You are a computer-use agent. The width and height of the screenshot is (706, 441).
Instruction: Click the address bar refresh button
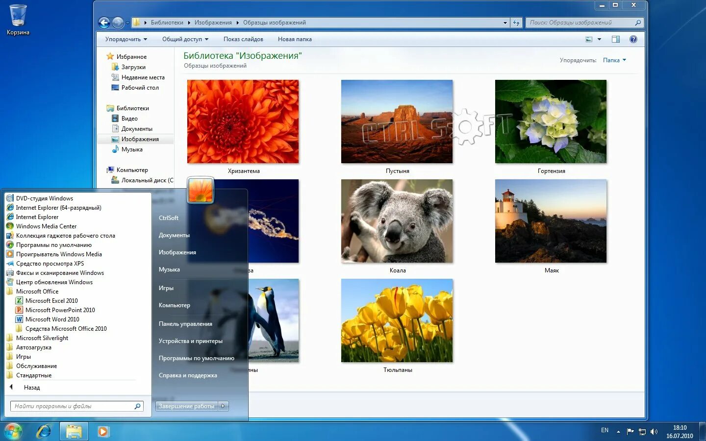tap(516, 23)
